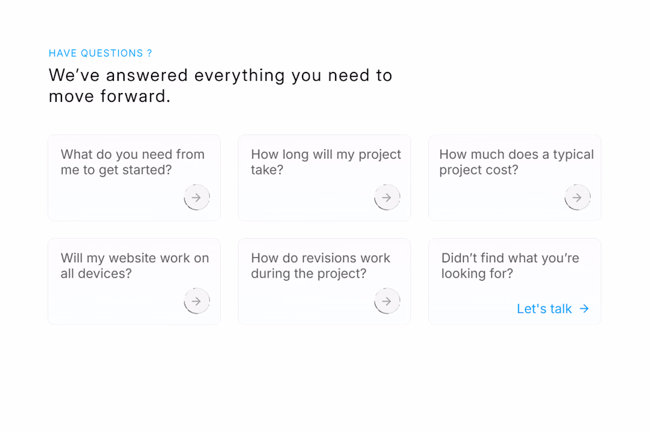Image resolution: width=649 pixels, height=432 pixels.
Task: Click the 'HAVE QUESTIONS ?' blue label
Action: 100,53
